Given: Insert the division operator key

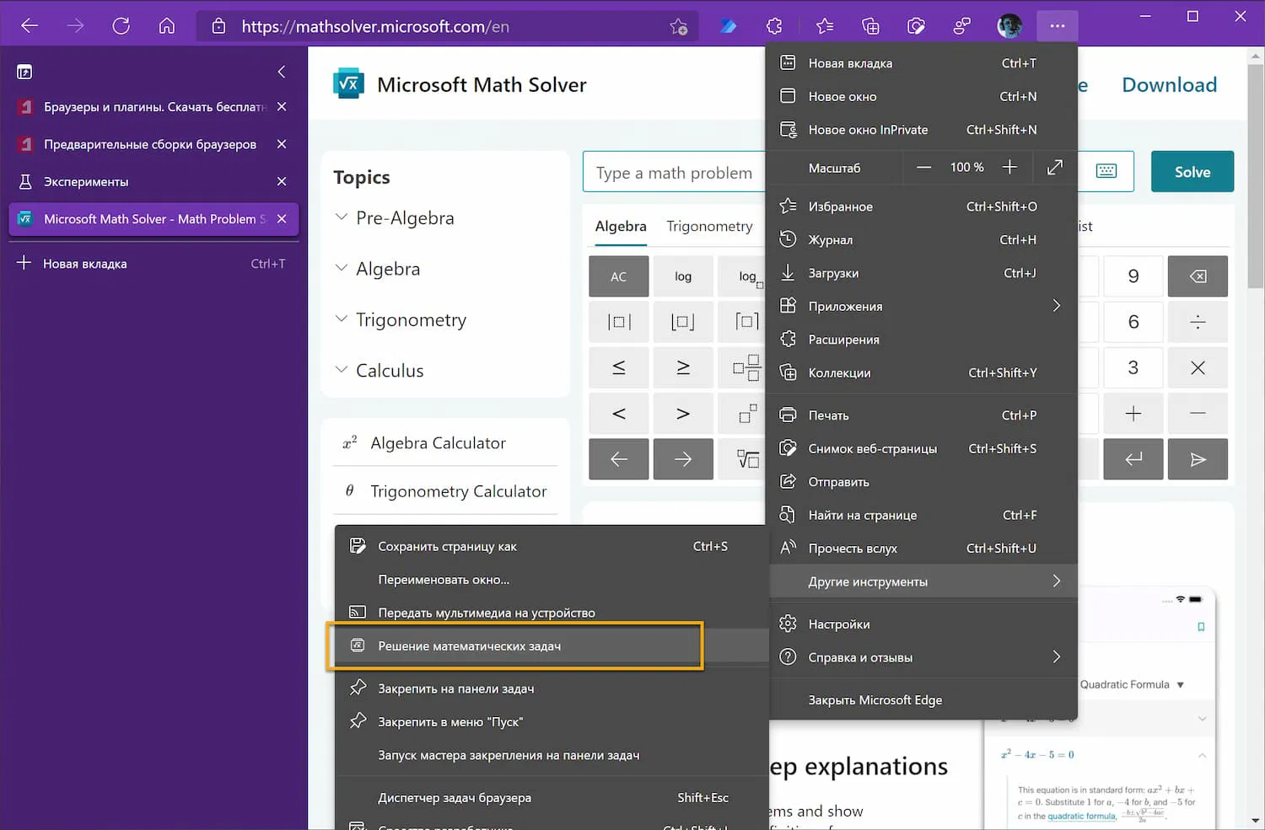Looking at the screenshot, I should (1198, 322).
